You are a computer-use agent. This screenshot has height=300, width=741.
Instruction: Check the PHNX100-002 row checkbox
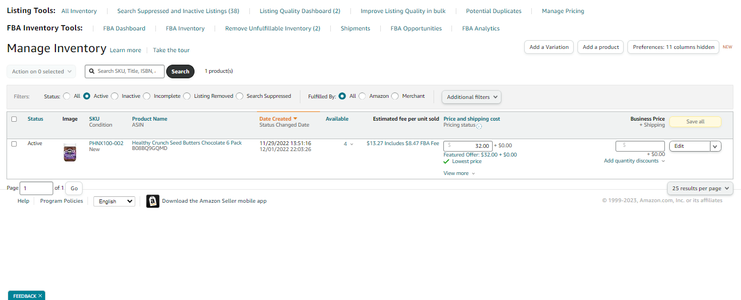pyautogui.click(x=14, y=143)
